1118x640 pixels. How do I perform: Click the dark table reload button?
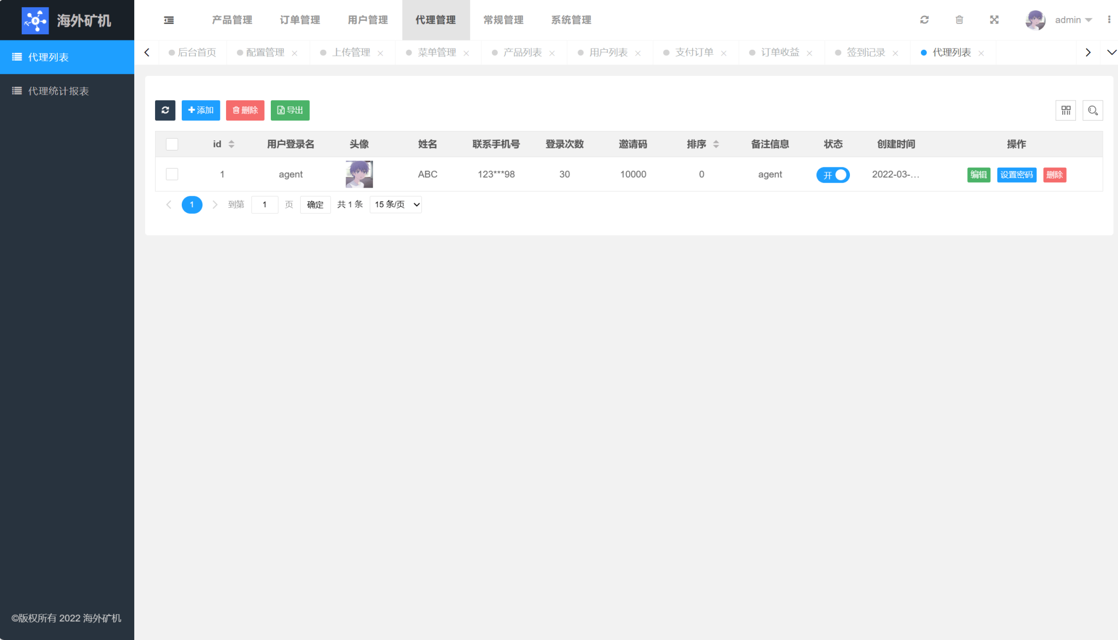point(165,110)
